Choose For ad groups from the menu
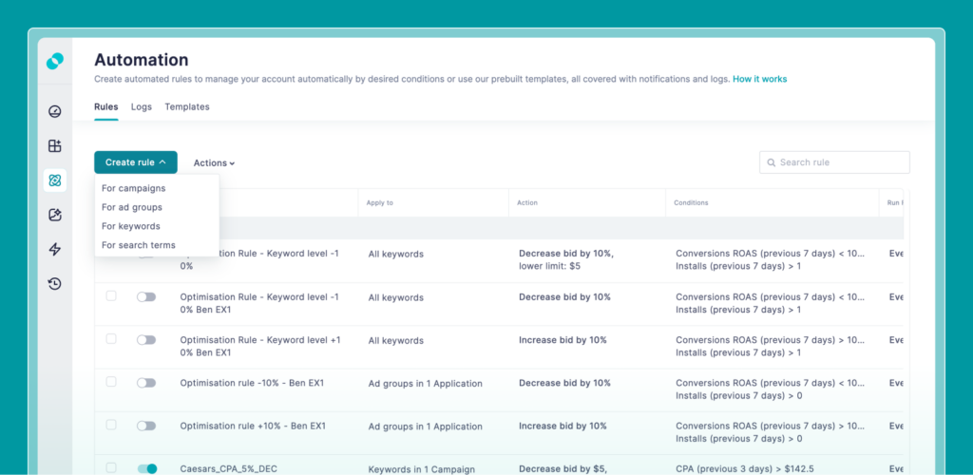This screenshot has height=475, width=973. [x=131, y=207]
